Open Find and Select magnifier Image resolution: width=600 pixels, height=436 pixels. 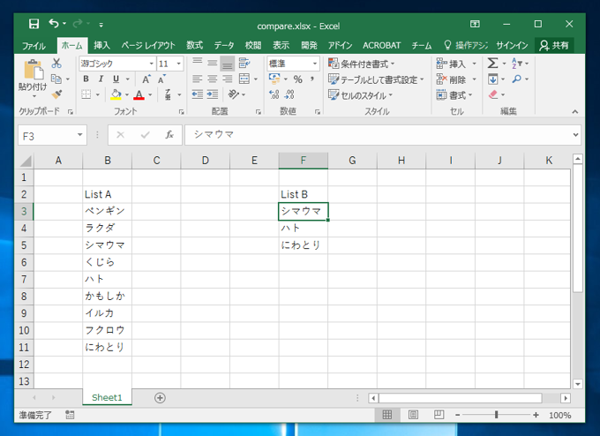coord(516,79)
